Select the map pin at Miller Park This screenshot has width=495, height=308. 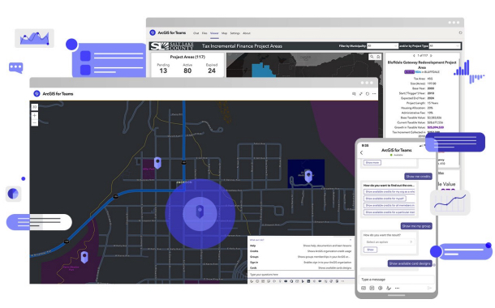coord(157,163)
